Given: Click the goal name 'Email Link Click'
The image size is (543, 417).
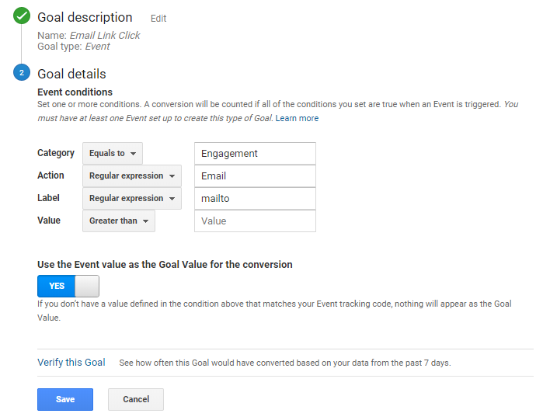Looking at the screenshot, I should (x=105, y=35).
